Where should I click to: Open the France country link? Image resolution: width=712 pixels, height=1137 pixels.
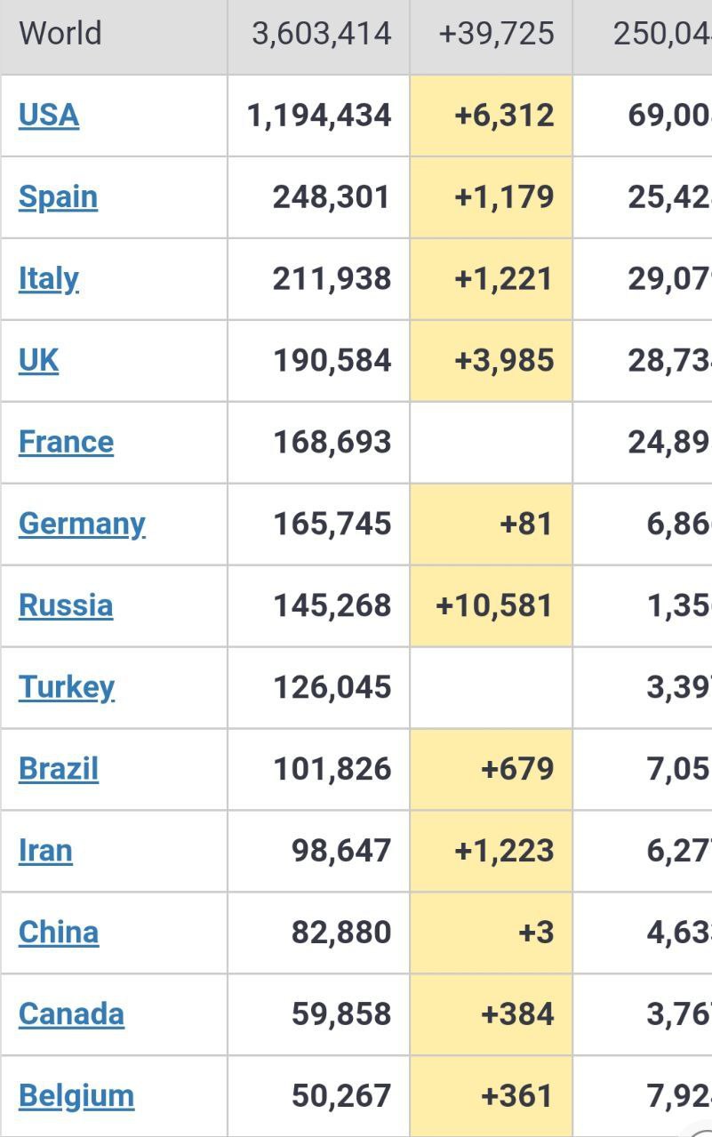pos(66,443)
